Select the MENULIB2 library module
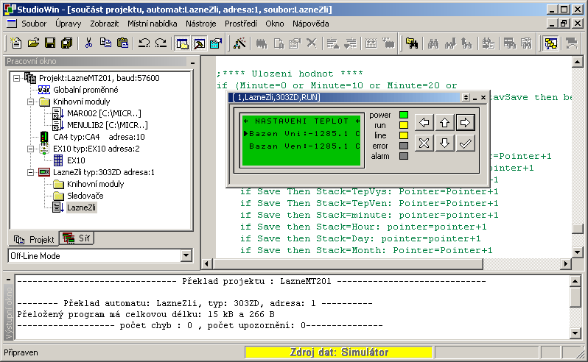Screen dimensions: 588x362 point(108,125)
